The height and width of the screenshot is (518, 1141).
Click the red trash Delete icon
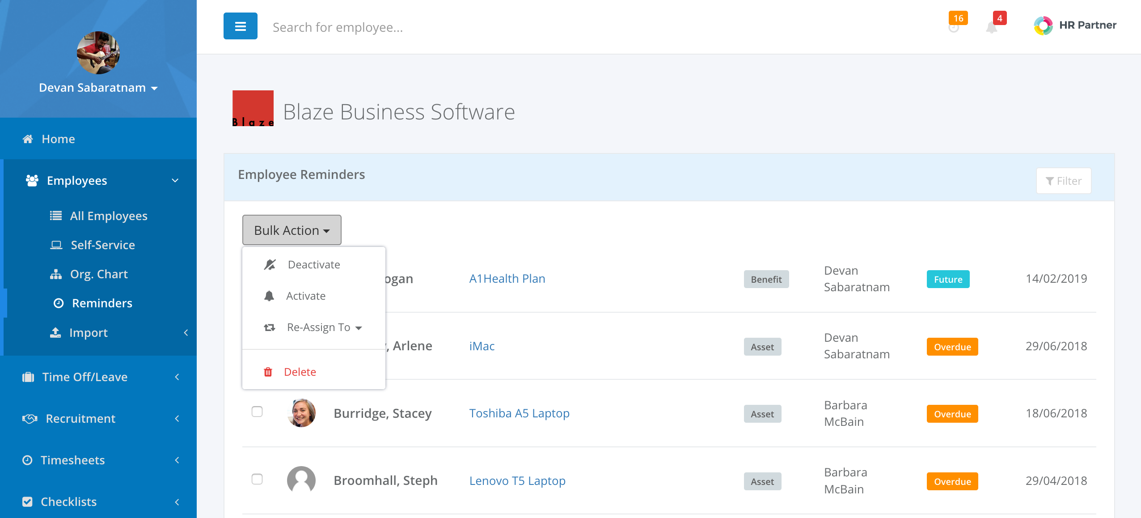tap(268, 372)
